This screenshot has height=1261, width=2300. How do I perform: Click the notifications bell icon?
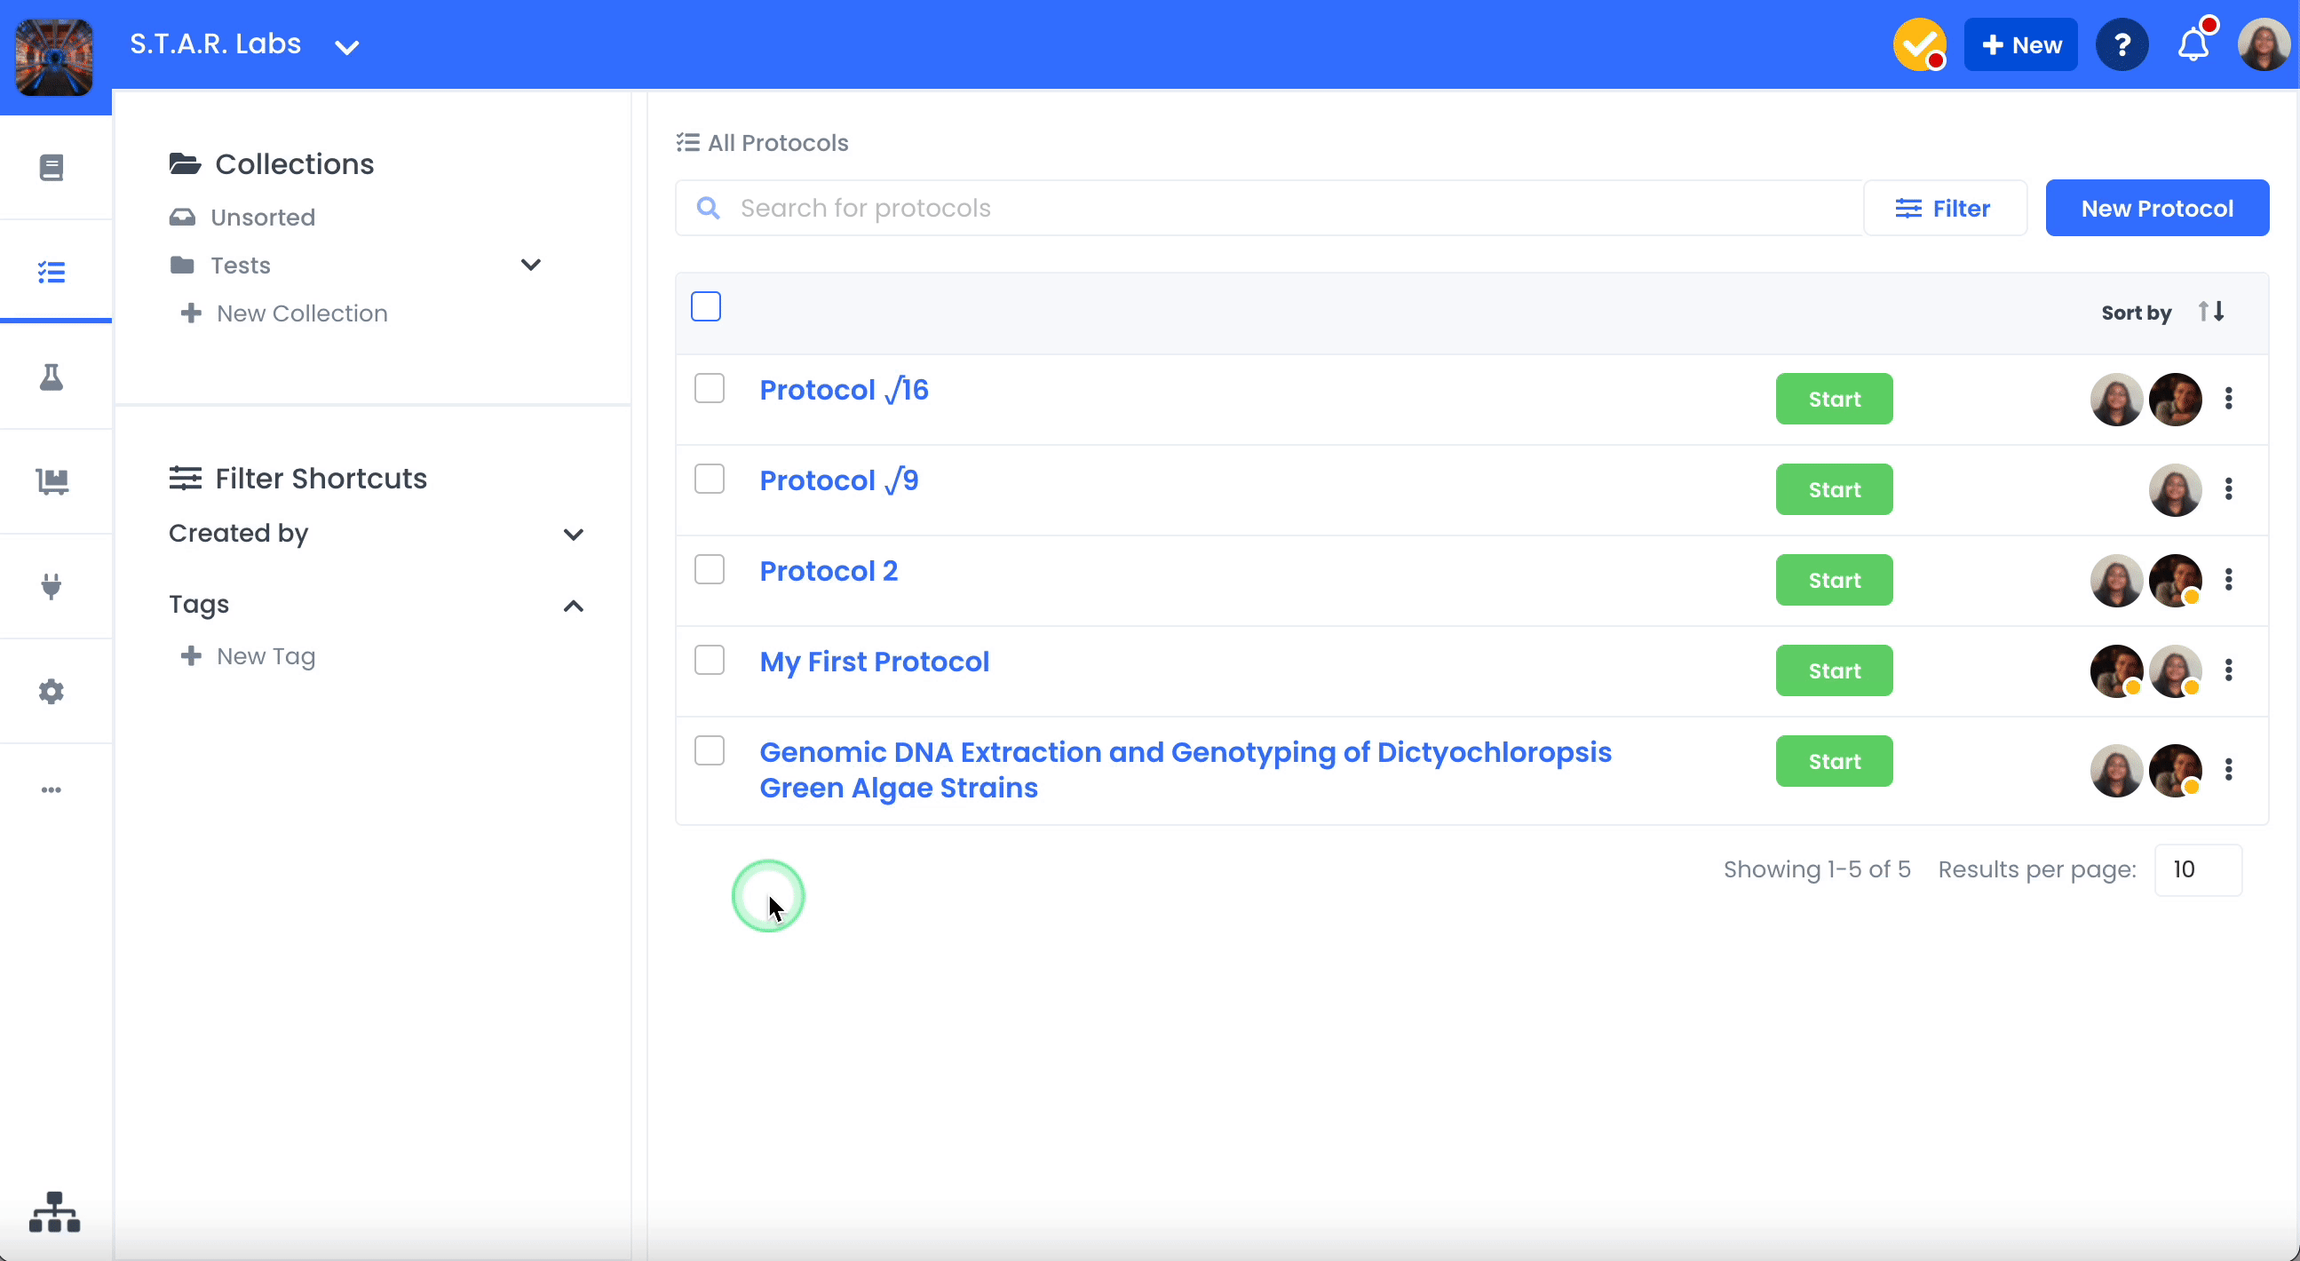2193,44
